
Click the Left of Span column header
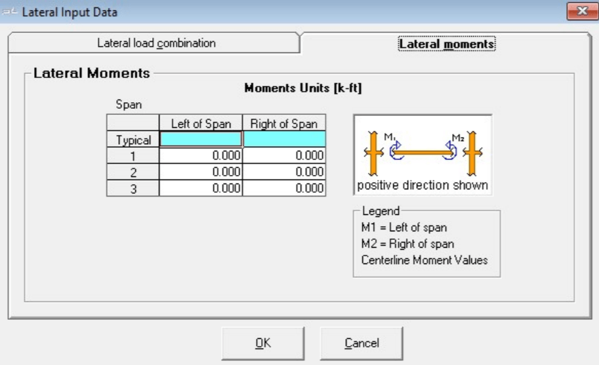201,124
